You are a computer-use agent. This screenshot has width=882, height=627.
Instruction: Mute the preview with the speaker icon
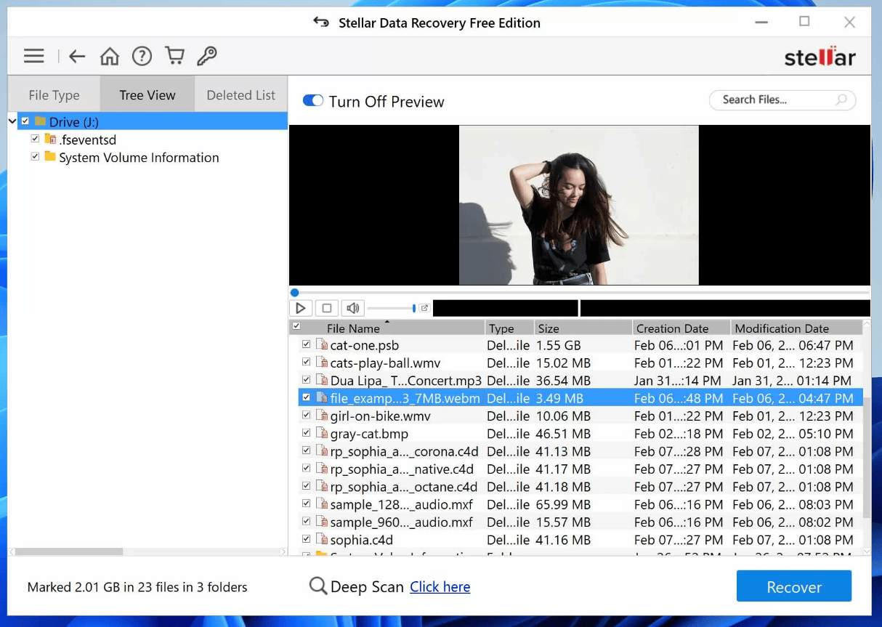tap(352, 308)
